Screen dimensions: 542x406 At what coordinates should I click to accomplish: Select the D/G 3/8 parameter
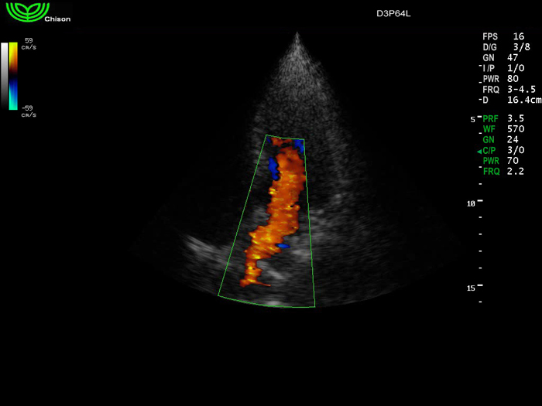point(503,47)
